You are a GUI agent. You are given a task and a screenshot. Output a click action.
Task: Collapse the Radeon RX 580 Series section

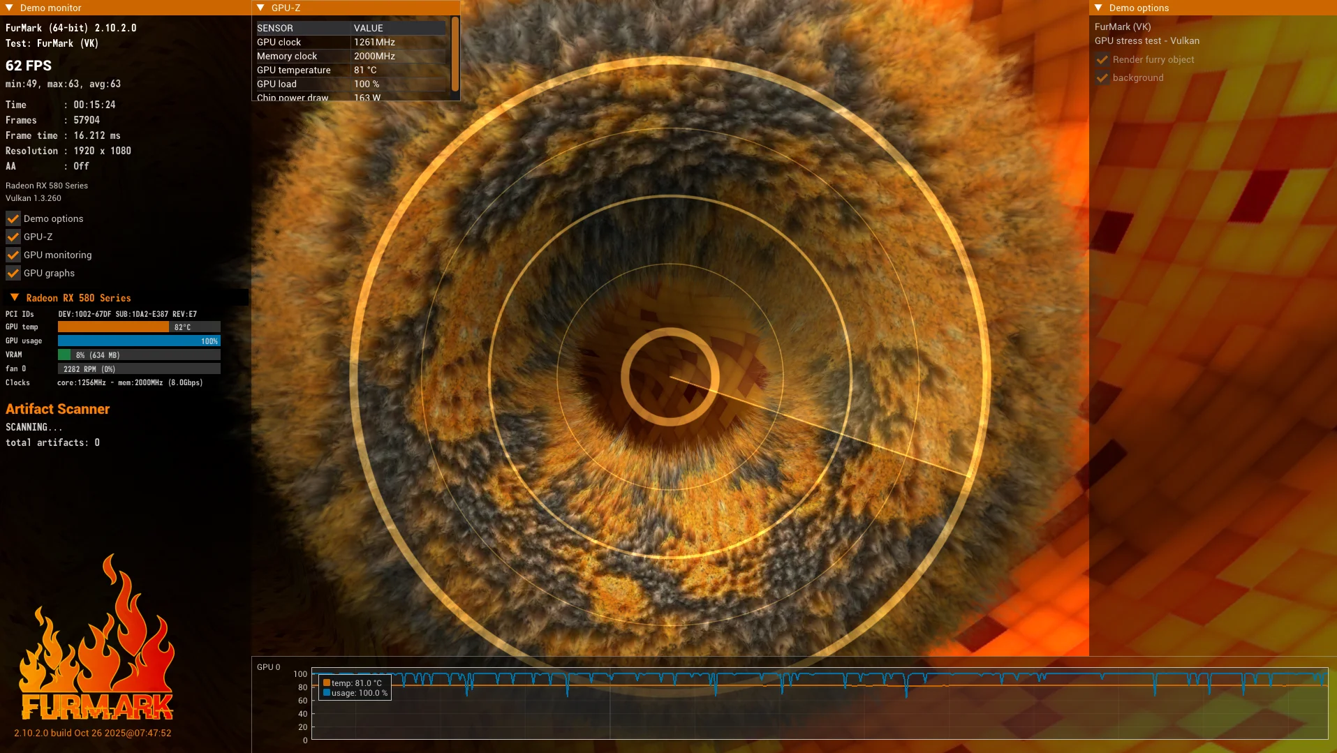15,297
